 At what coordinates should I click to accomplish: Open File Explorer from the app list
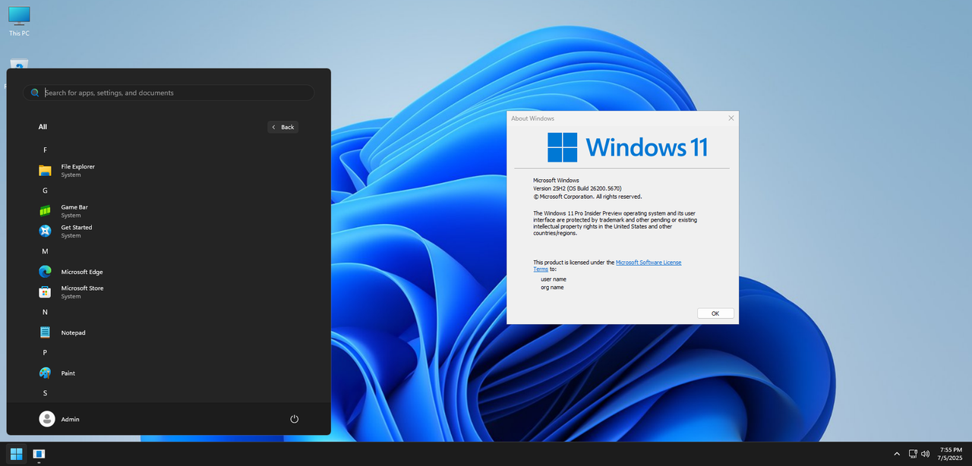169,171
